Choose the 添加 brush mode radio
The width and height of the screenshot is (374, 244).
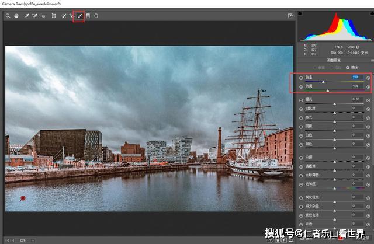pos(331,68)
